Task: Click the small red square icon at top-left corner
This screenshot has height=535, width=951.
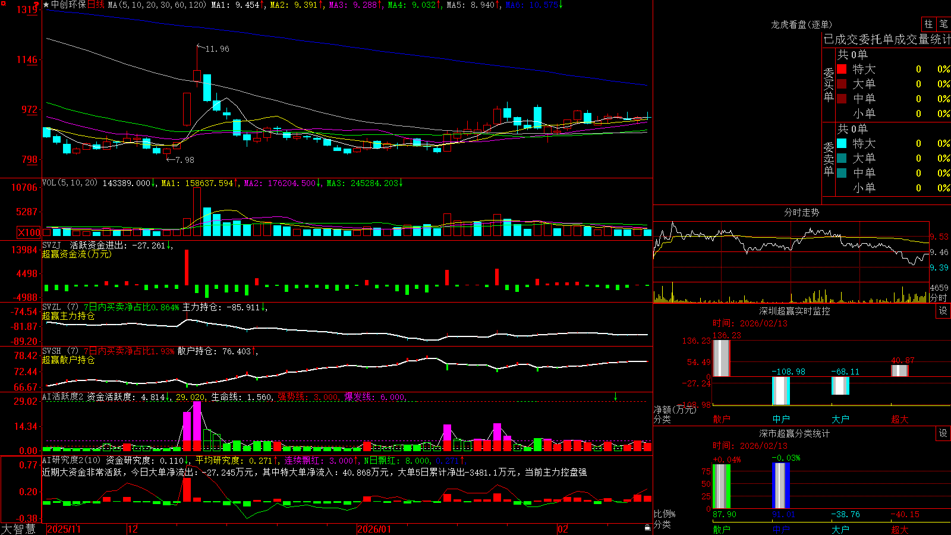Action: [x=4, y=3]
